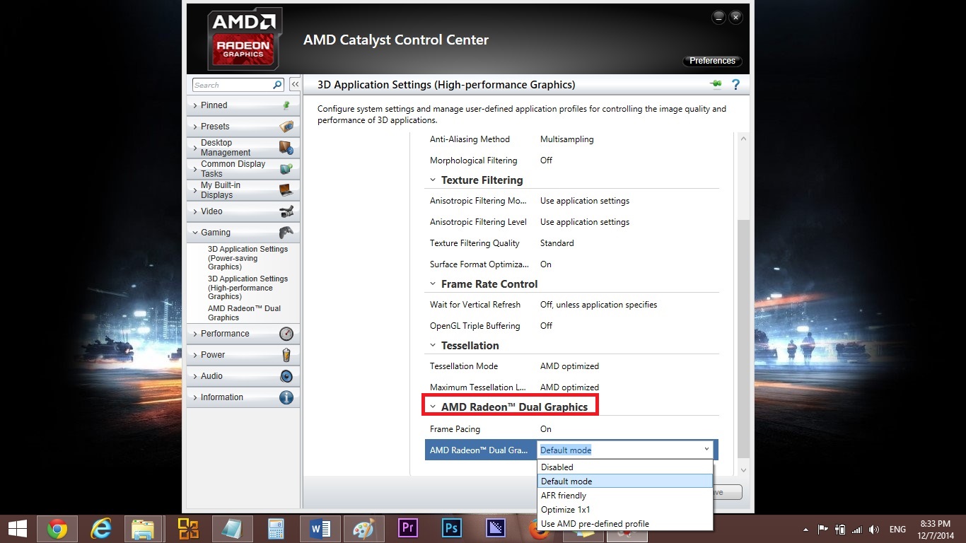Click the battery icon in system tray
Screen dimensions: 966x543
[x=840, y=530]
